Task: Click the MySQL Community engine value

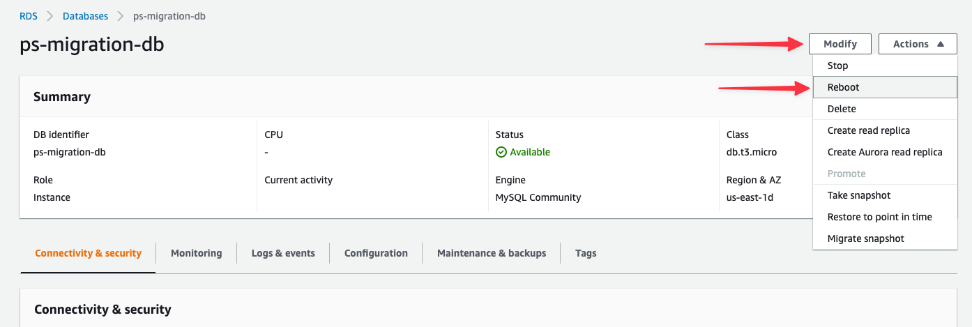Action: click(538, 197)
